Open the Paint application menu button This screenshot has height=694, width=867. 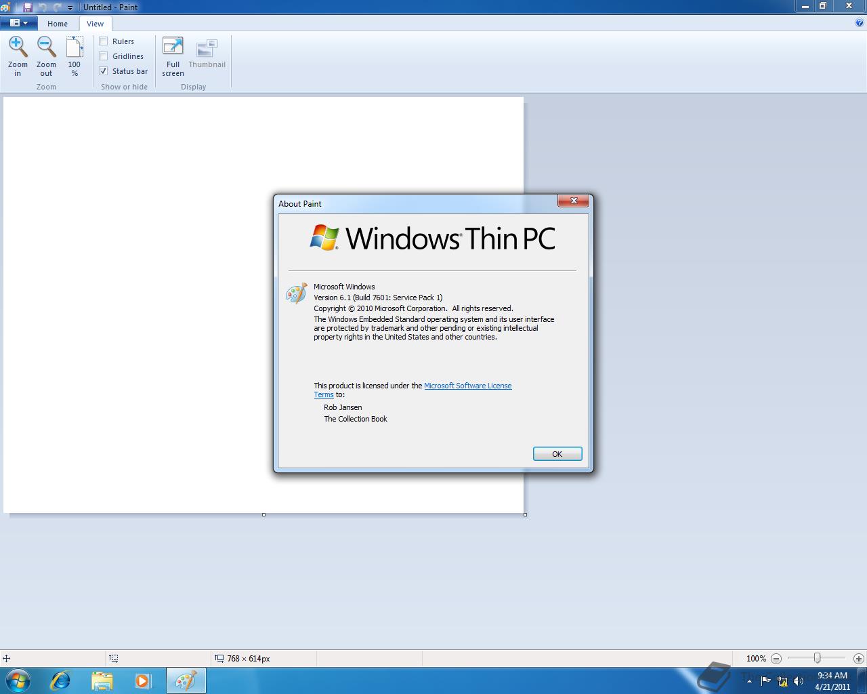[19, 22]
